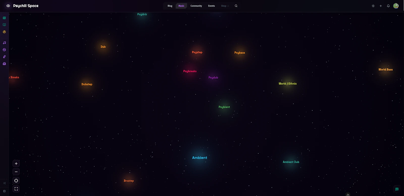The image size is (404, 196).
Task: Click the Psychill Space title
Action: point(26,6)
